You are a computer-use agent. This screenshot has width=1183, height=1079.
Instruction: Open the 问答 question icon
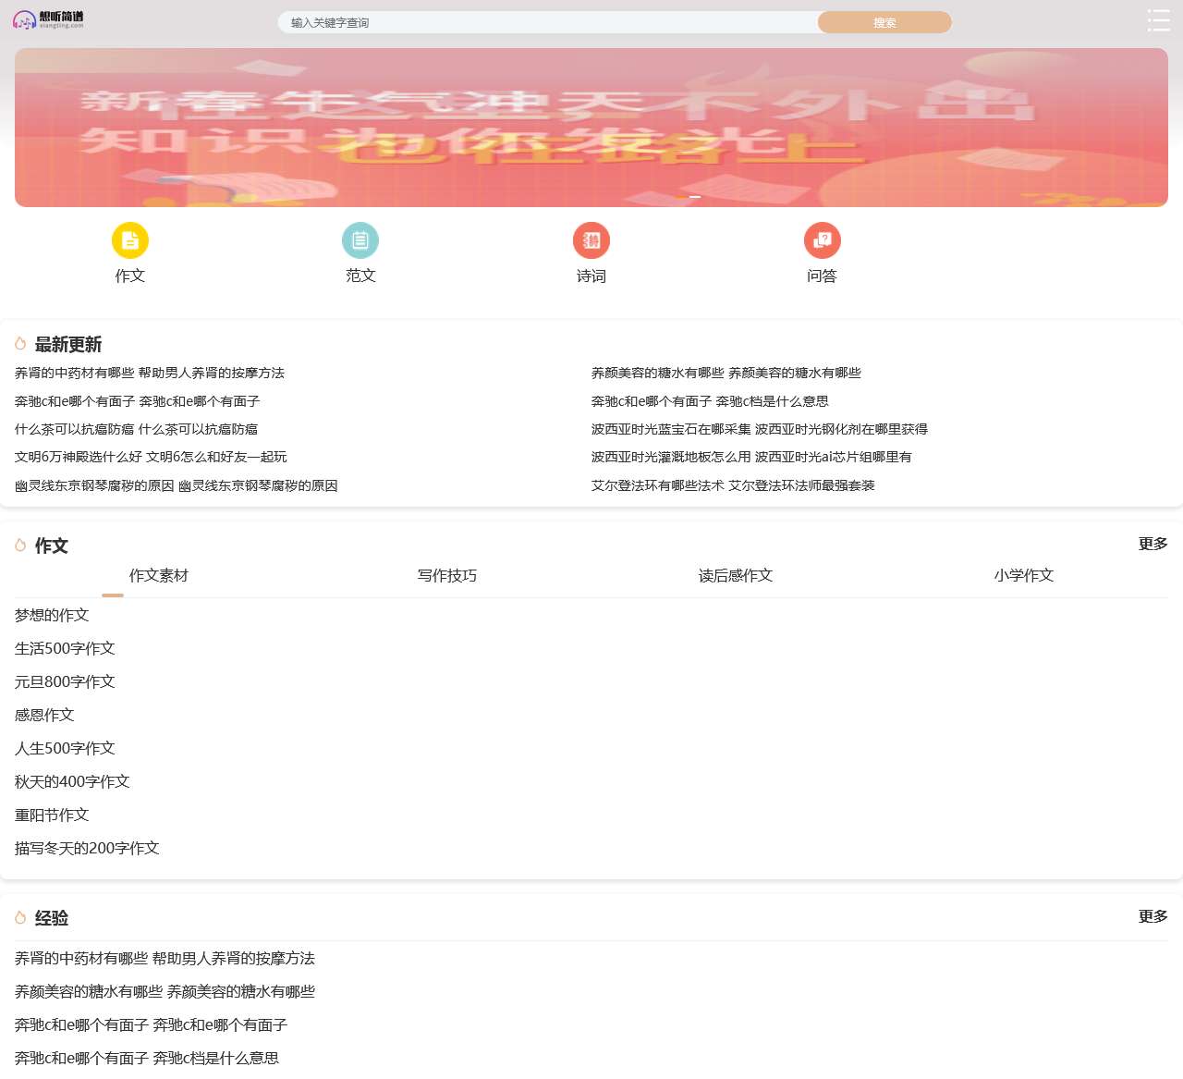823,239
